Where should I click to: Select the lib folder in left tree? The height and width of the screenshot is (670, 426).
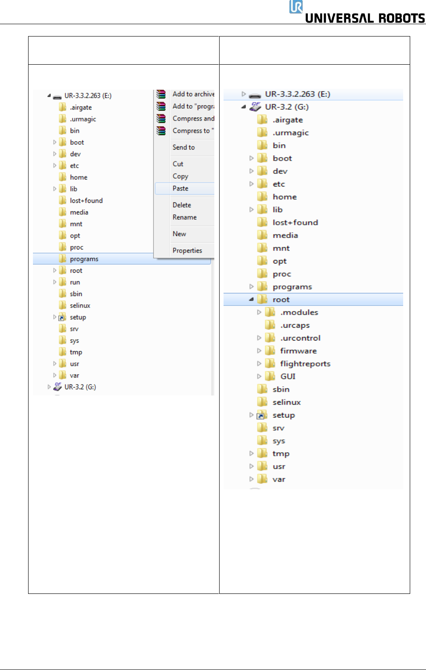click(x=74, y=189)
